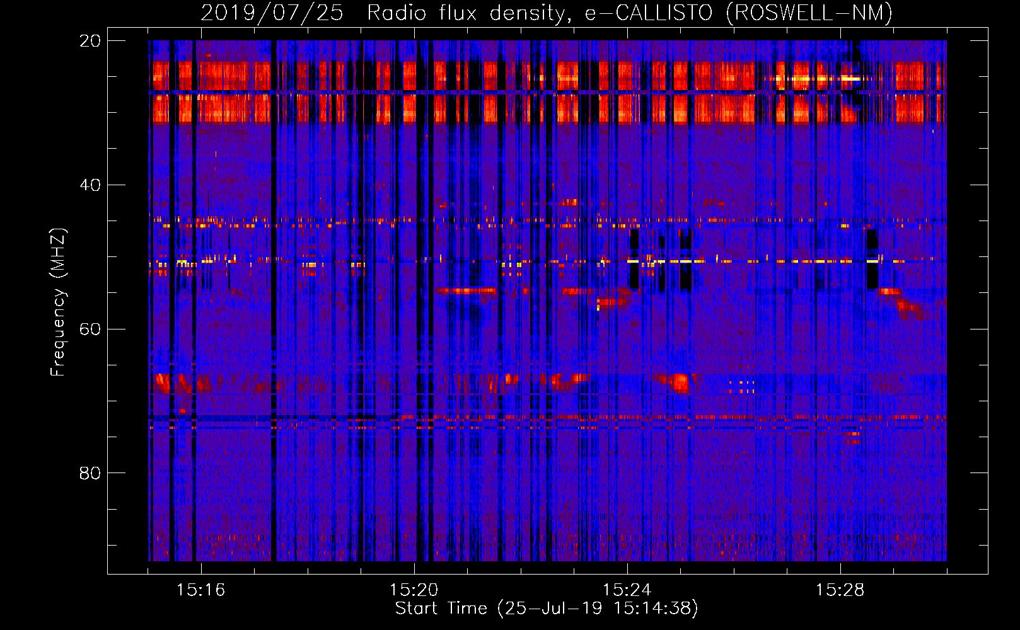Click the time tick label '15:16'
Viewport: 1020px width, 630px height.
coord(200,590)
